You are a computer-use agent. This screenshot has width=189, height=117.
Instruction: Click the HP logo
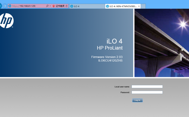tap(7, 21)
